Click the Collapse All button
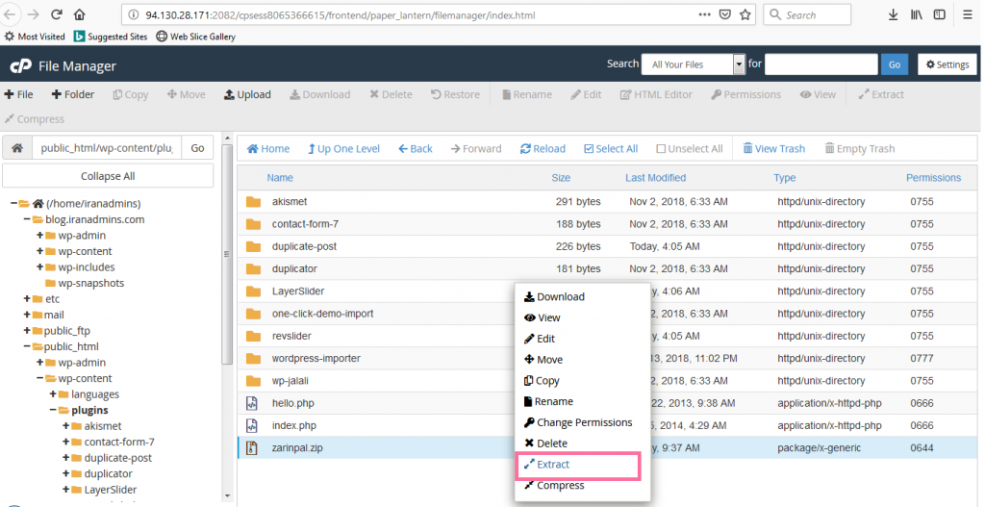The image size is (985, 507). pos(108,176)
